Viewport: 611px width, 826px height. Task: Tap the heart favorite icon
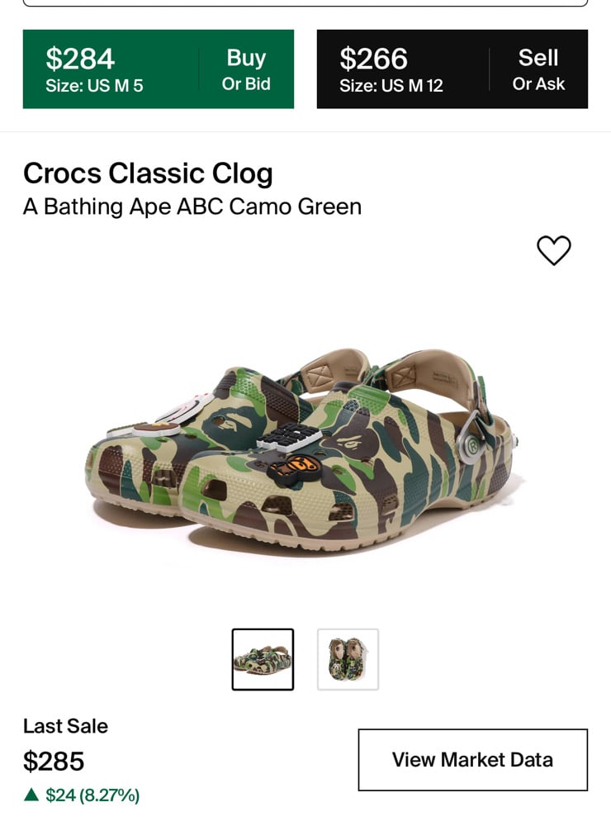(x=553, y=250)
